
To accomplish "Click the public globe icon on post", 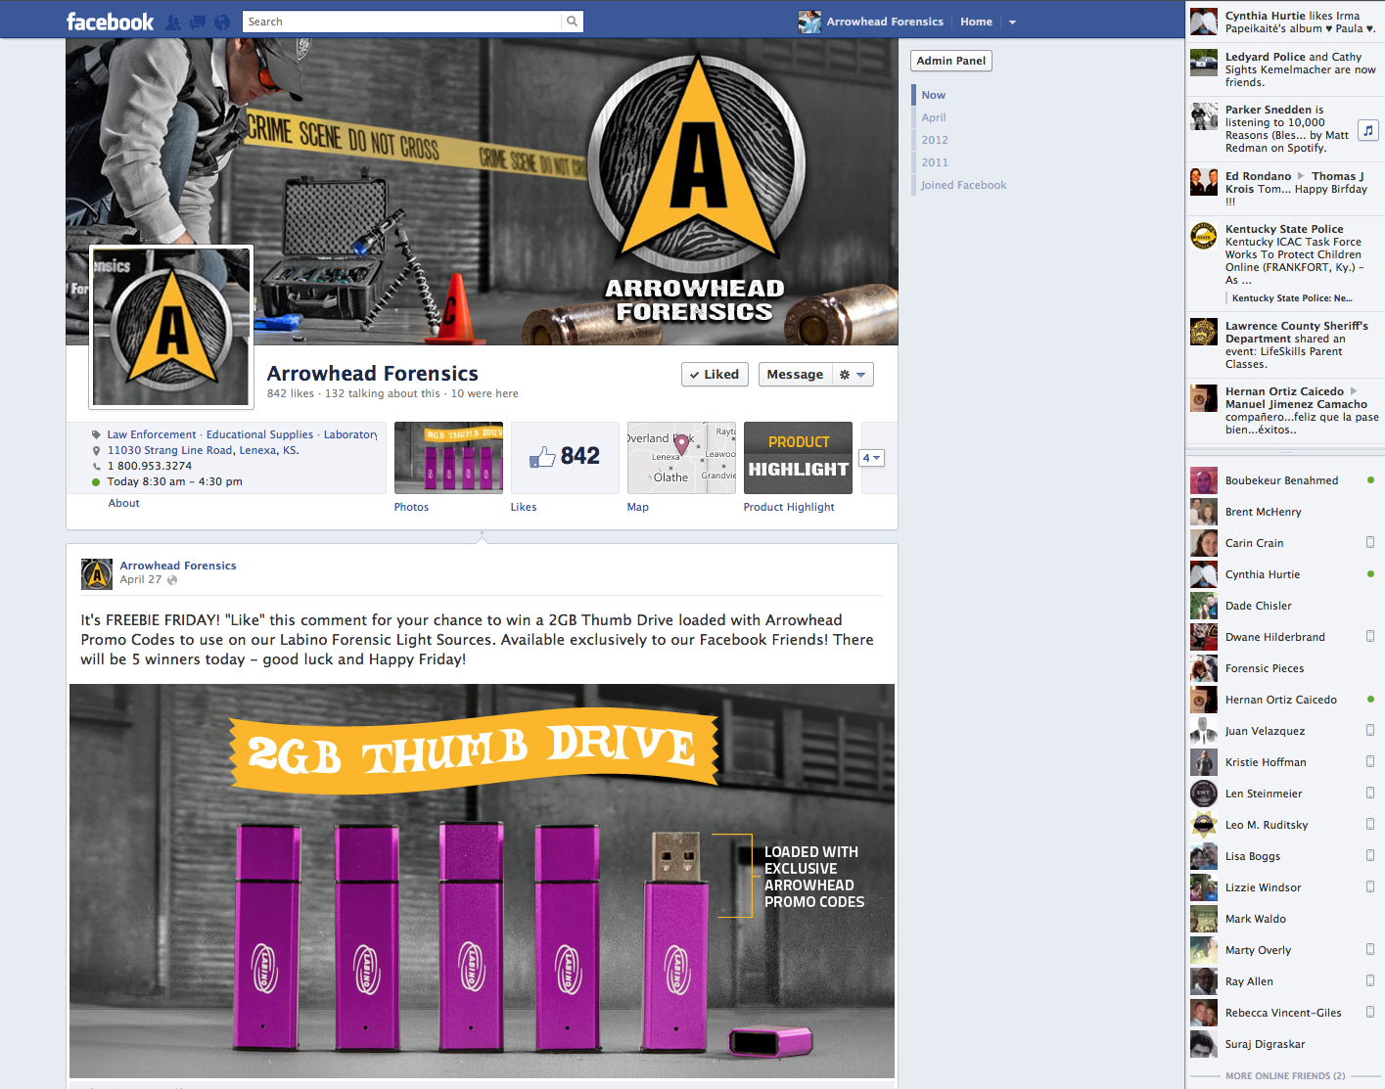I will click(172, 580).
